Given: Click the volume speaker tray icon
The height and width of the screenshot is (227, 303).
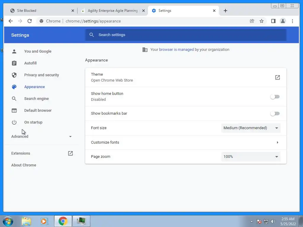Looking at the screenshot, I should click(x=273, y=221).
